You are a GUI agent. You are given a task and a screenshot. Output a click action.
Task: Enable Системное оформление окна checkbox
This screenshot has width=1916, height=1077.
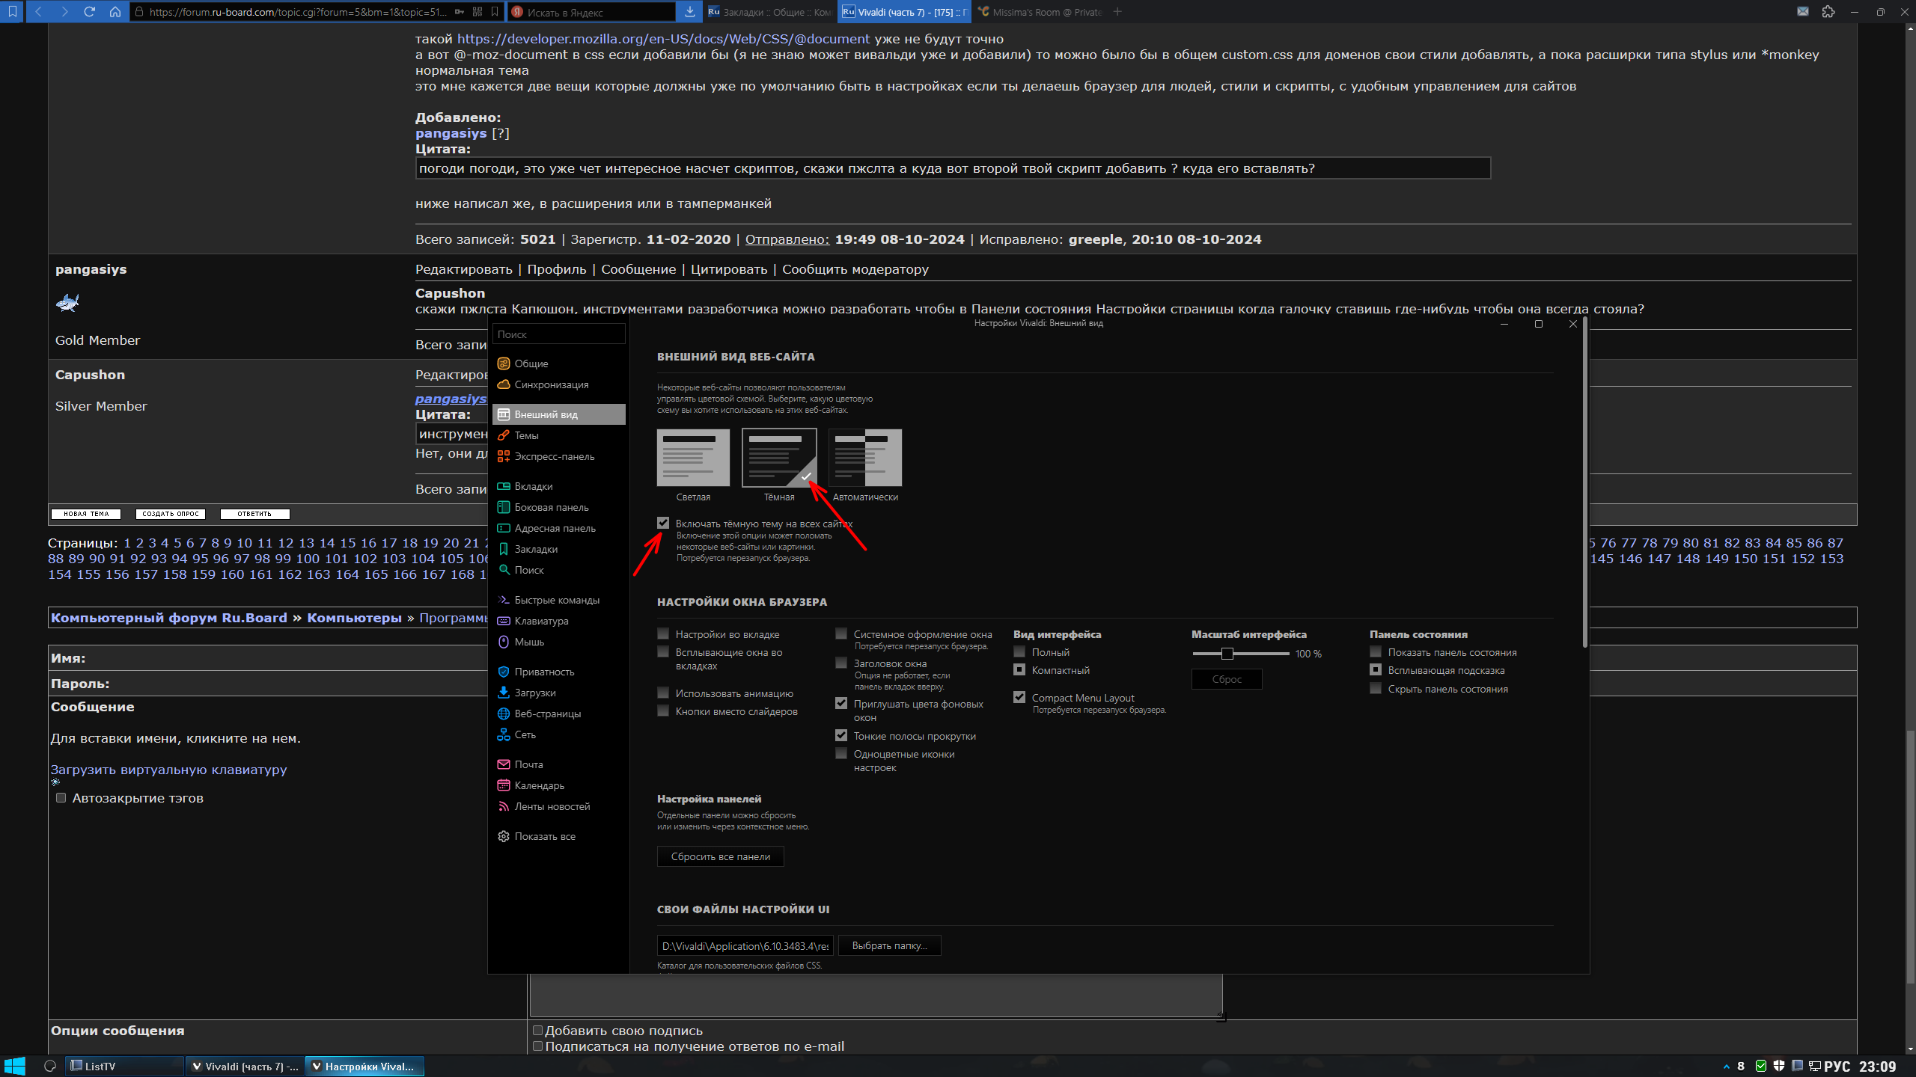pos(841,633)
